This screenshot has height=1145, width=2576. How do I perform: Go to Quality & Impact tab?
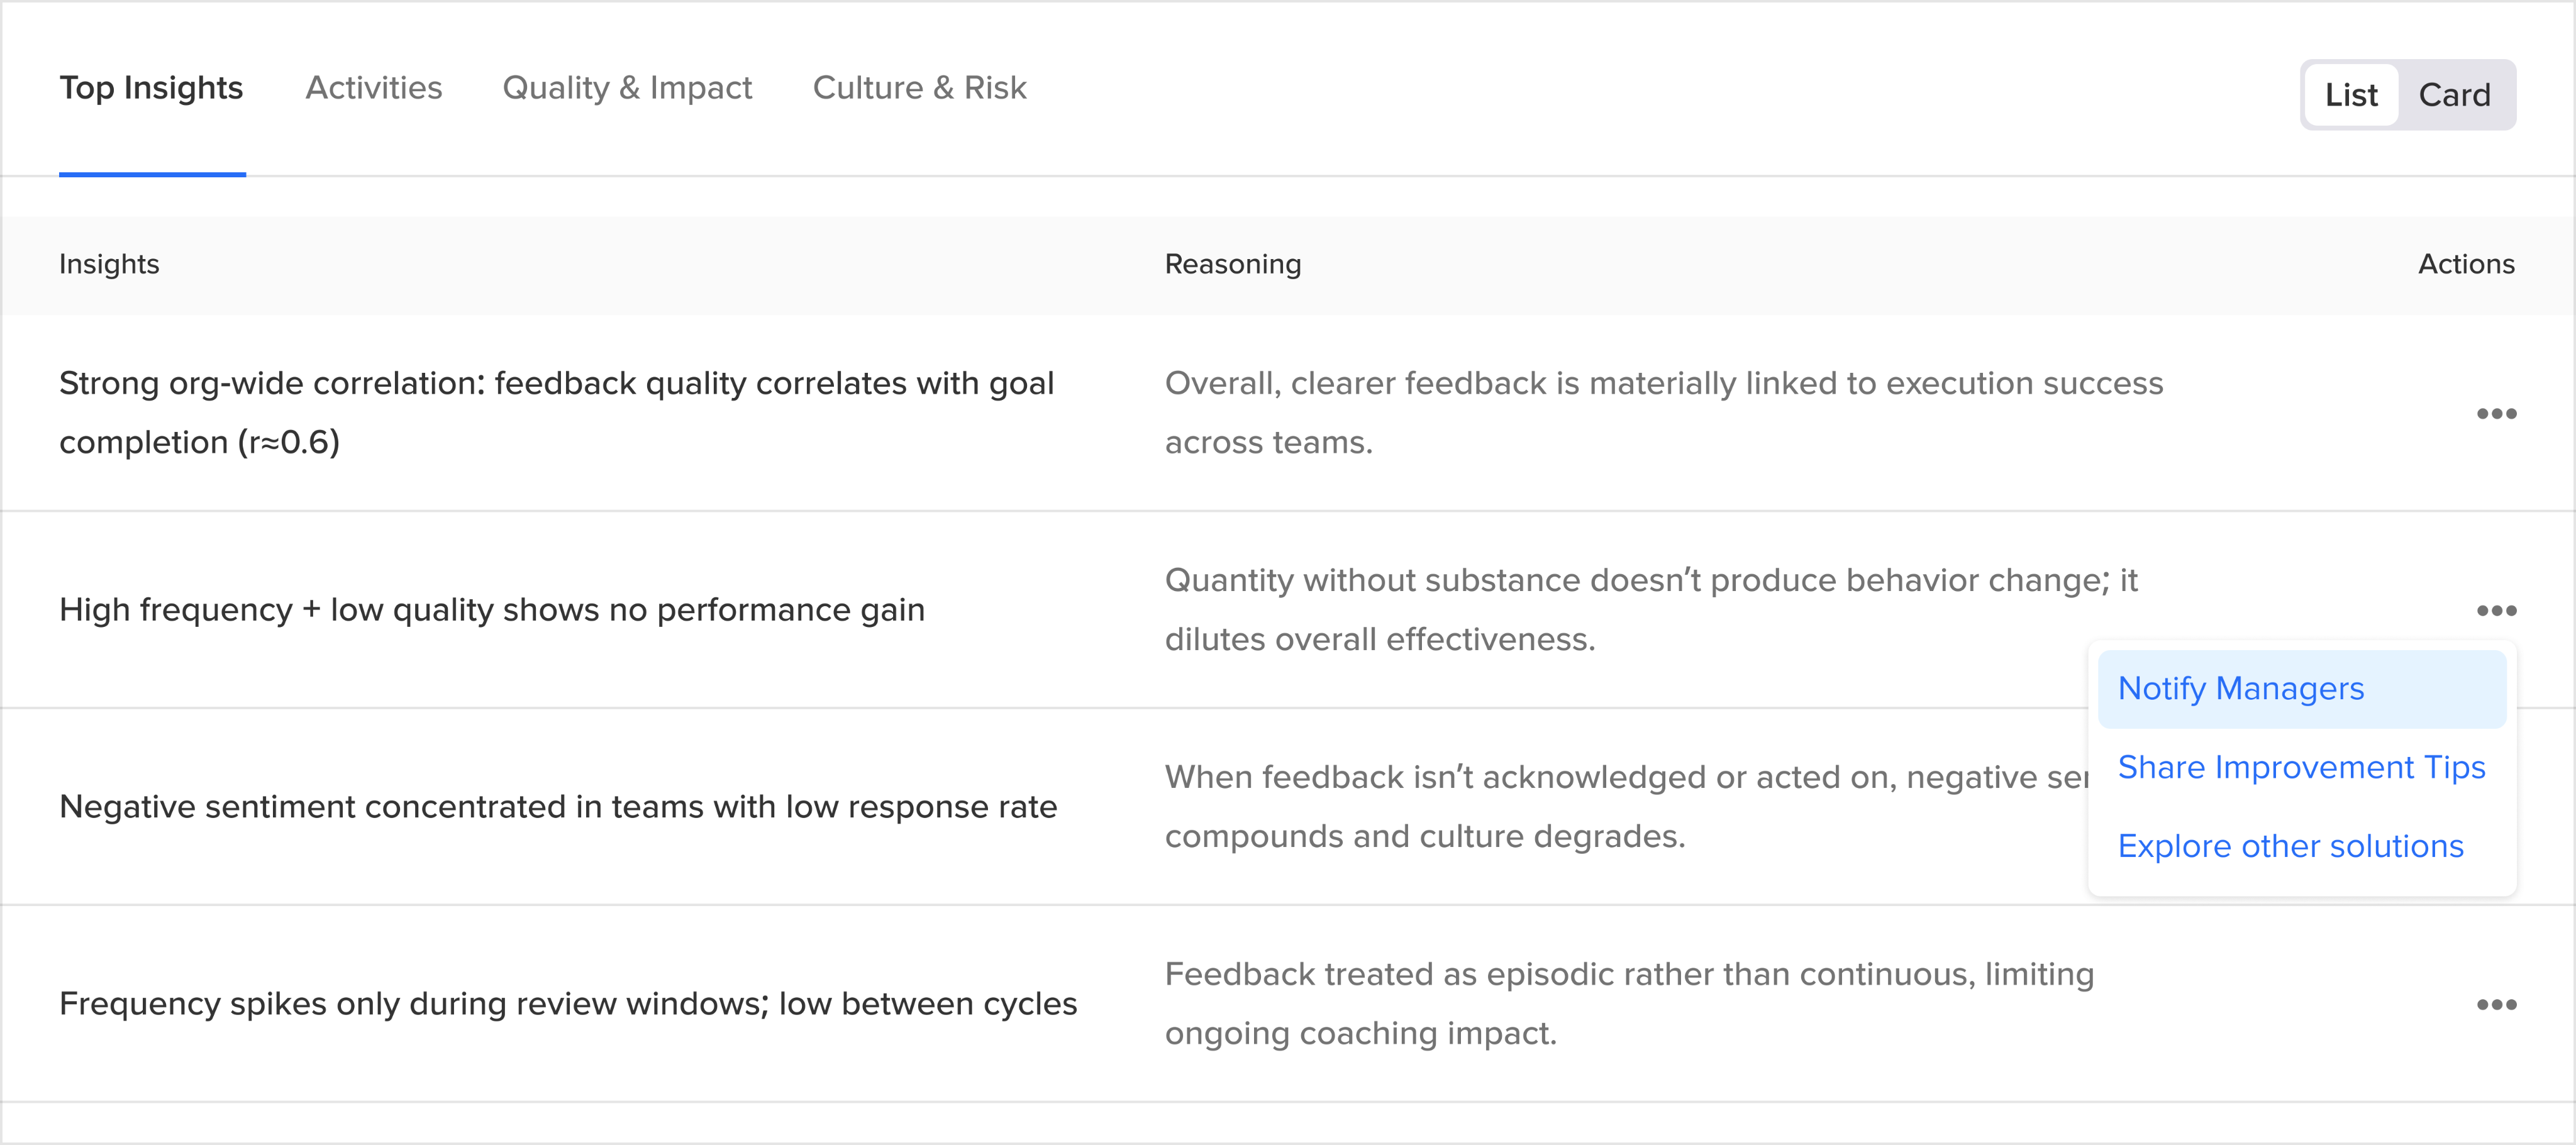pos(627,88)
